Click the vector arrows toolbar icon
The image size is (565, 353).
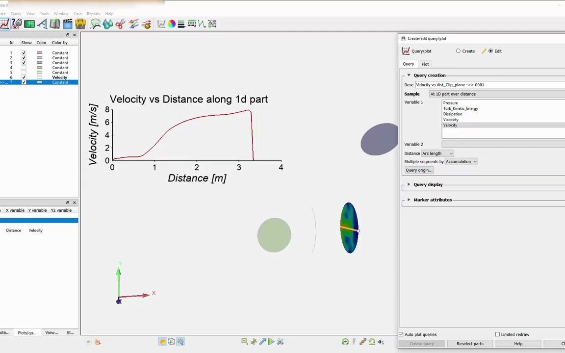134,24
